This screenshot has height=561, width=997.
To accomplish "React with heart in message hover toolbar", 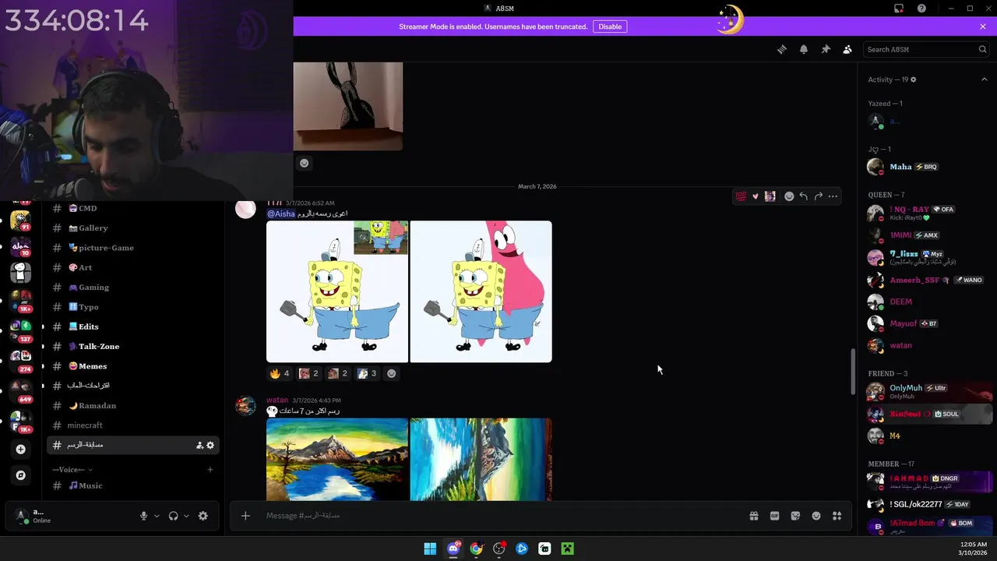I will tap(756, 196).
